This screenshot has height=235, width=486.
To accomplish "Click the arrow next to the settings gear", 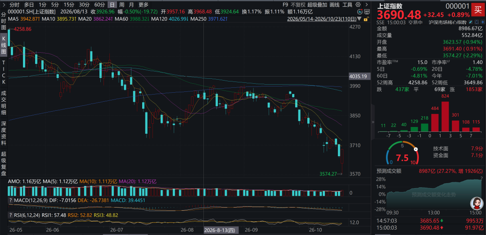I will point(367,5).
